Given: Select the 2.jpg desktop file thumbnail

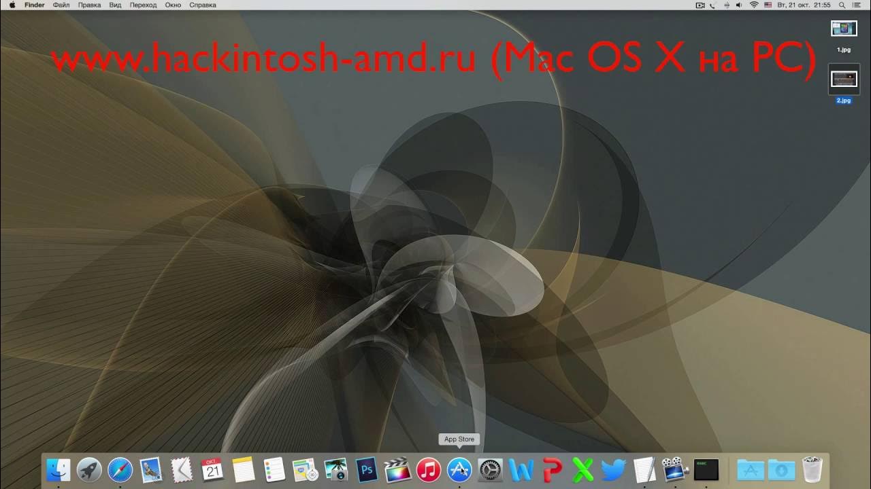Looking at the screenshot, I should click(844, 79).
